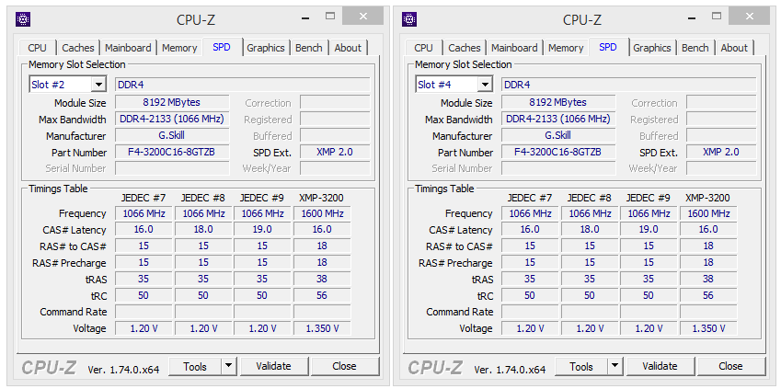781x389 pixels.
Task: Expand the Tools dropdown arrow in right window
Action: point(614,366)
